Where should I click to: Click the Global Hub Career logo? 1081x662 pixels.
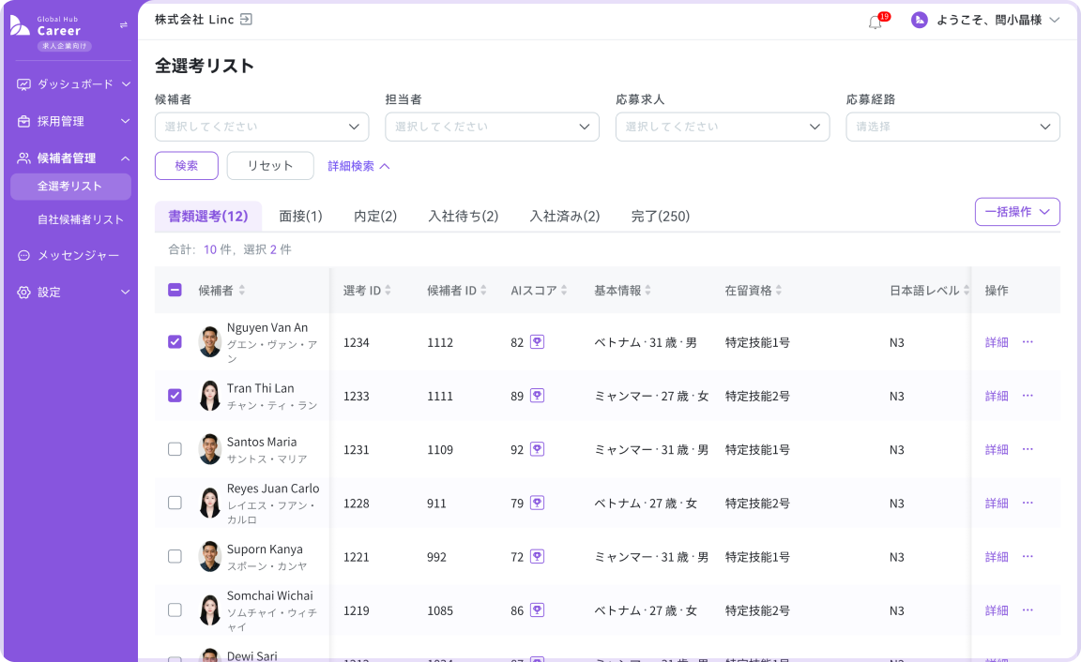[46, 26]
